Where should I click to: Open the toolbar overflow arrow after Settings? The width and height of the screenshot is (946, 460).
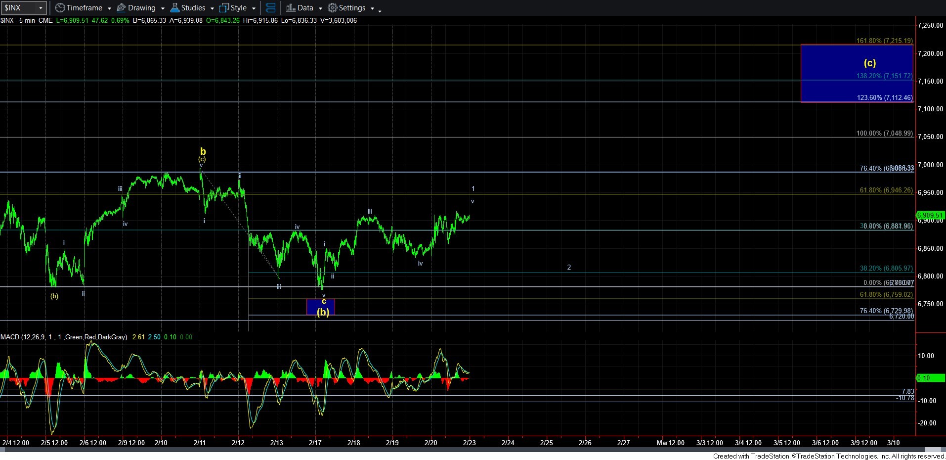tap(380, 10)
